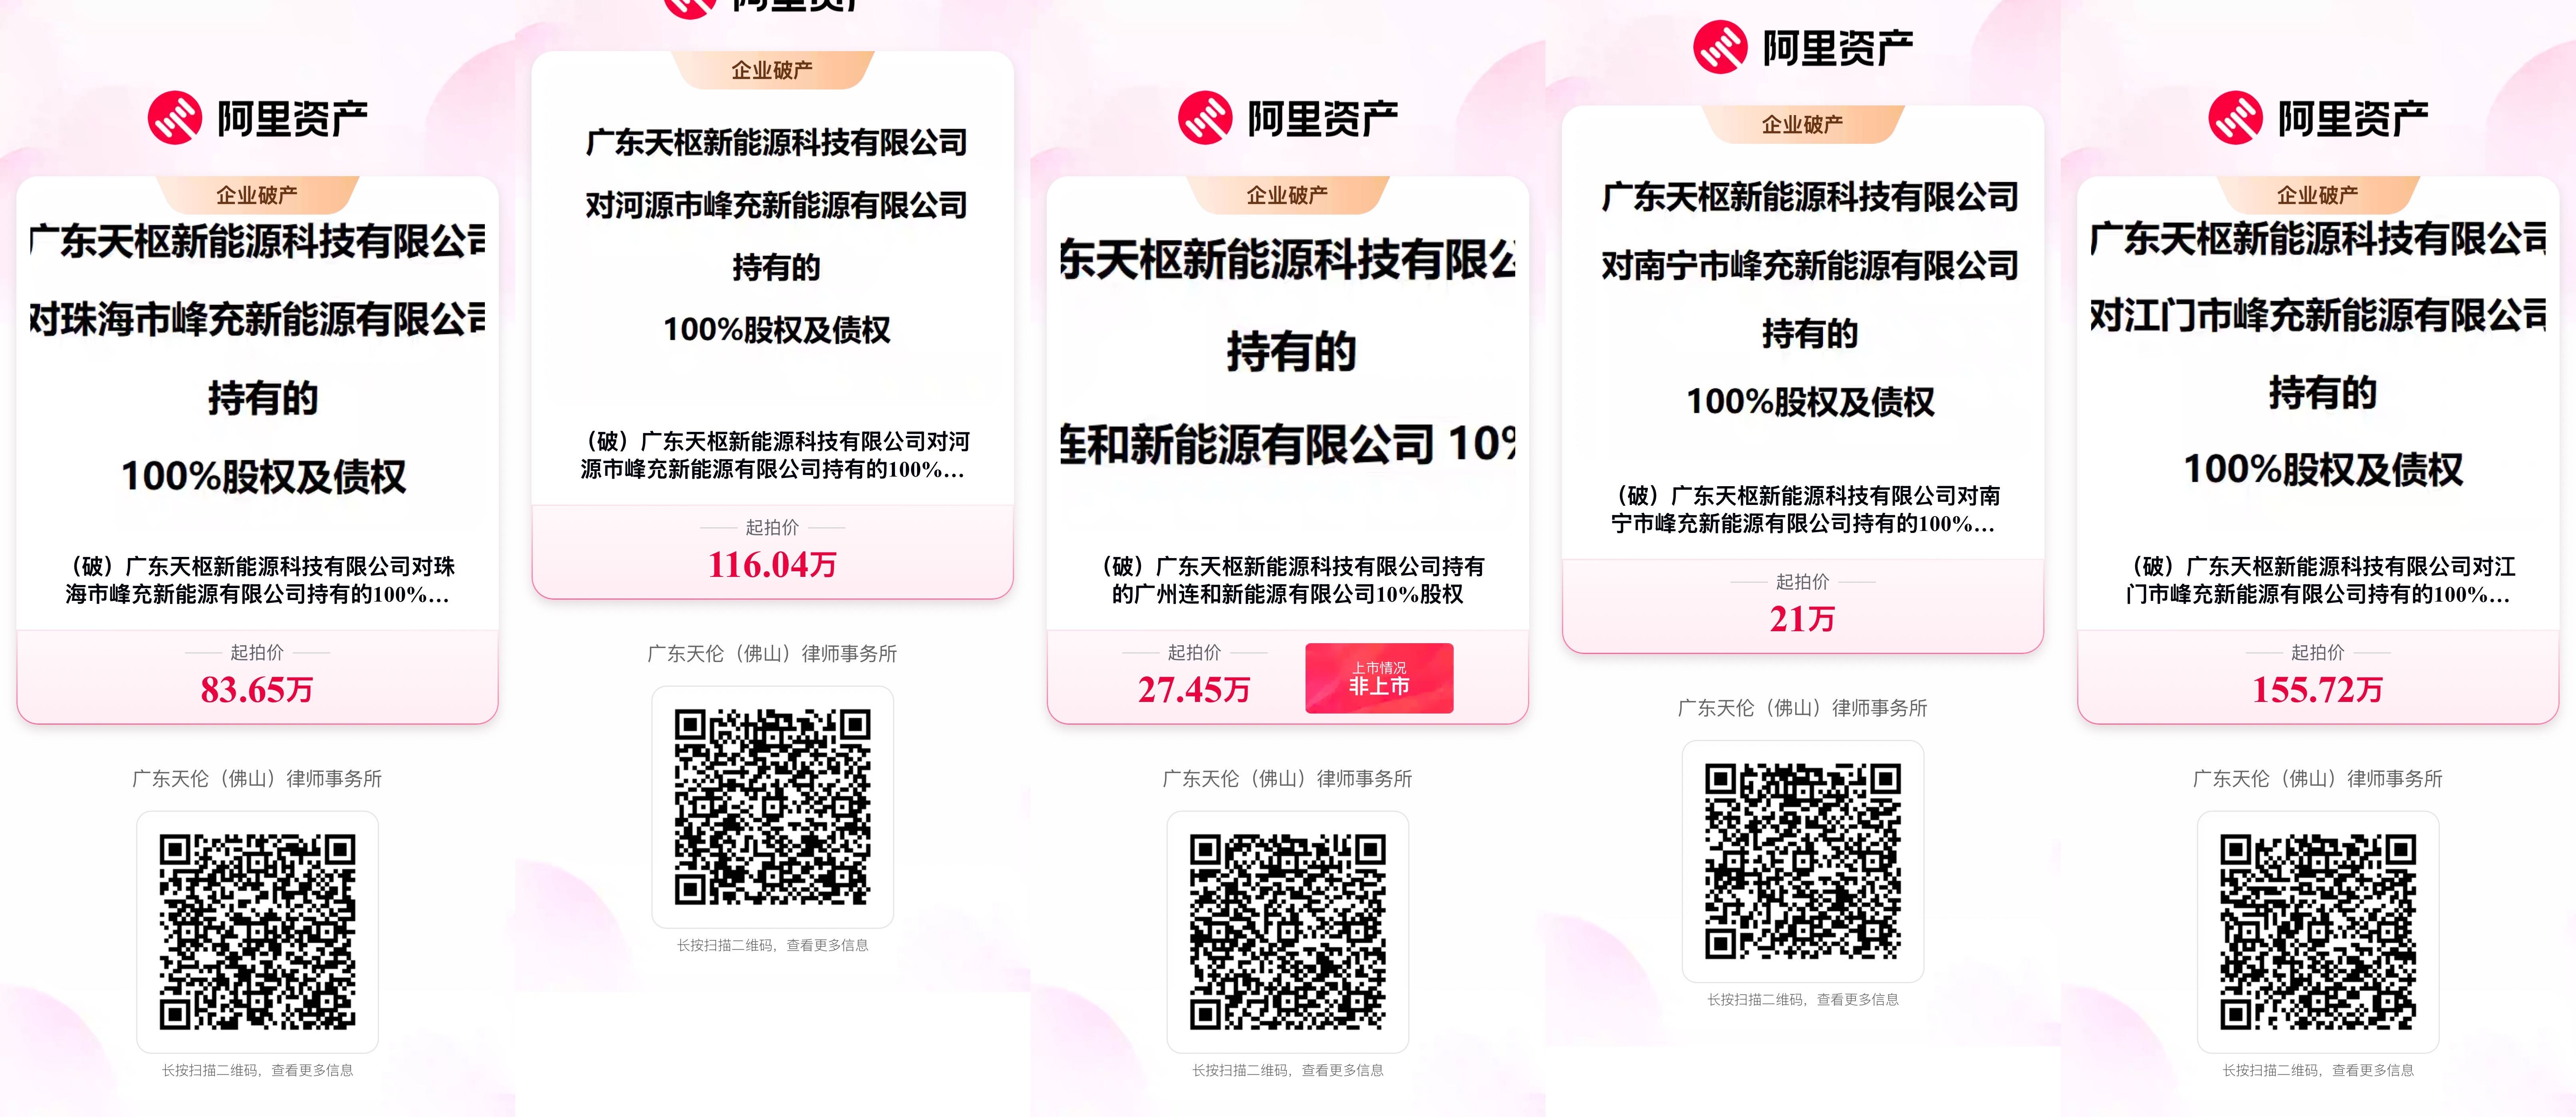Click the law firm name under the Nanning card
This screenshot has width=2576, height=1117.
coord(1802,708)
